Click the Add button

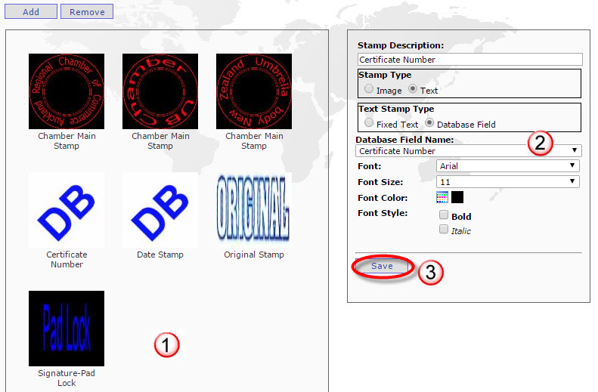tap(31, 12)
